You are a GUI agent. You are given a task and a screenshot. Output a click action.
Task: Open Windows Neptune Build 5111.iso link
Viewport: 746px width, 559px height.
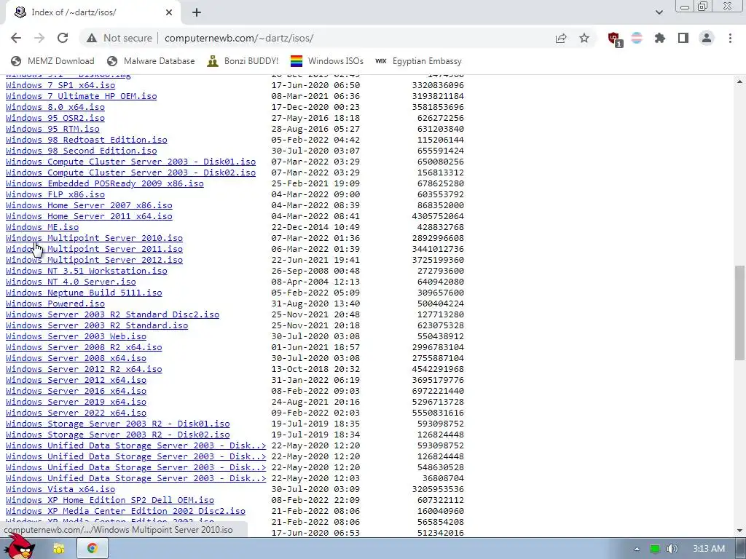click(x=84, y=293)
